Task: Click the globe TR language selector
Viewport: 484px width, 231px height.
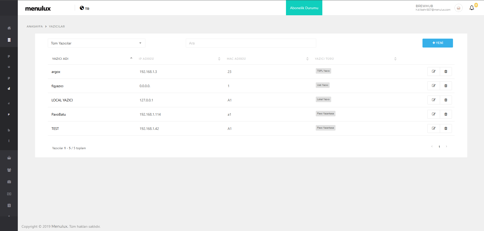Action: tap(84, 8)
